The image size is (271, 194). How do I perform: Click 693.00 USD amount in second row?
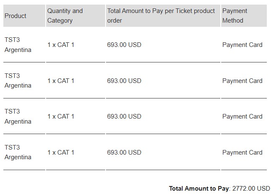(124, 81)
